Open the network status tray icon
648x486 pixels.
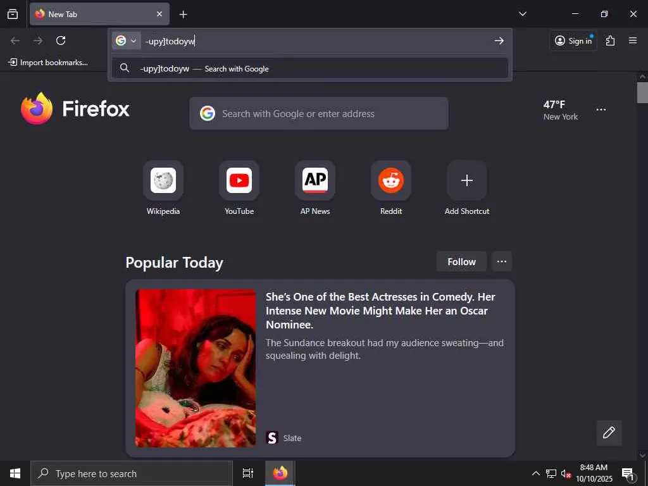tap(551, 473)
